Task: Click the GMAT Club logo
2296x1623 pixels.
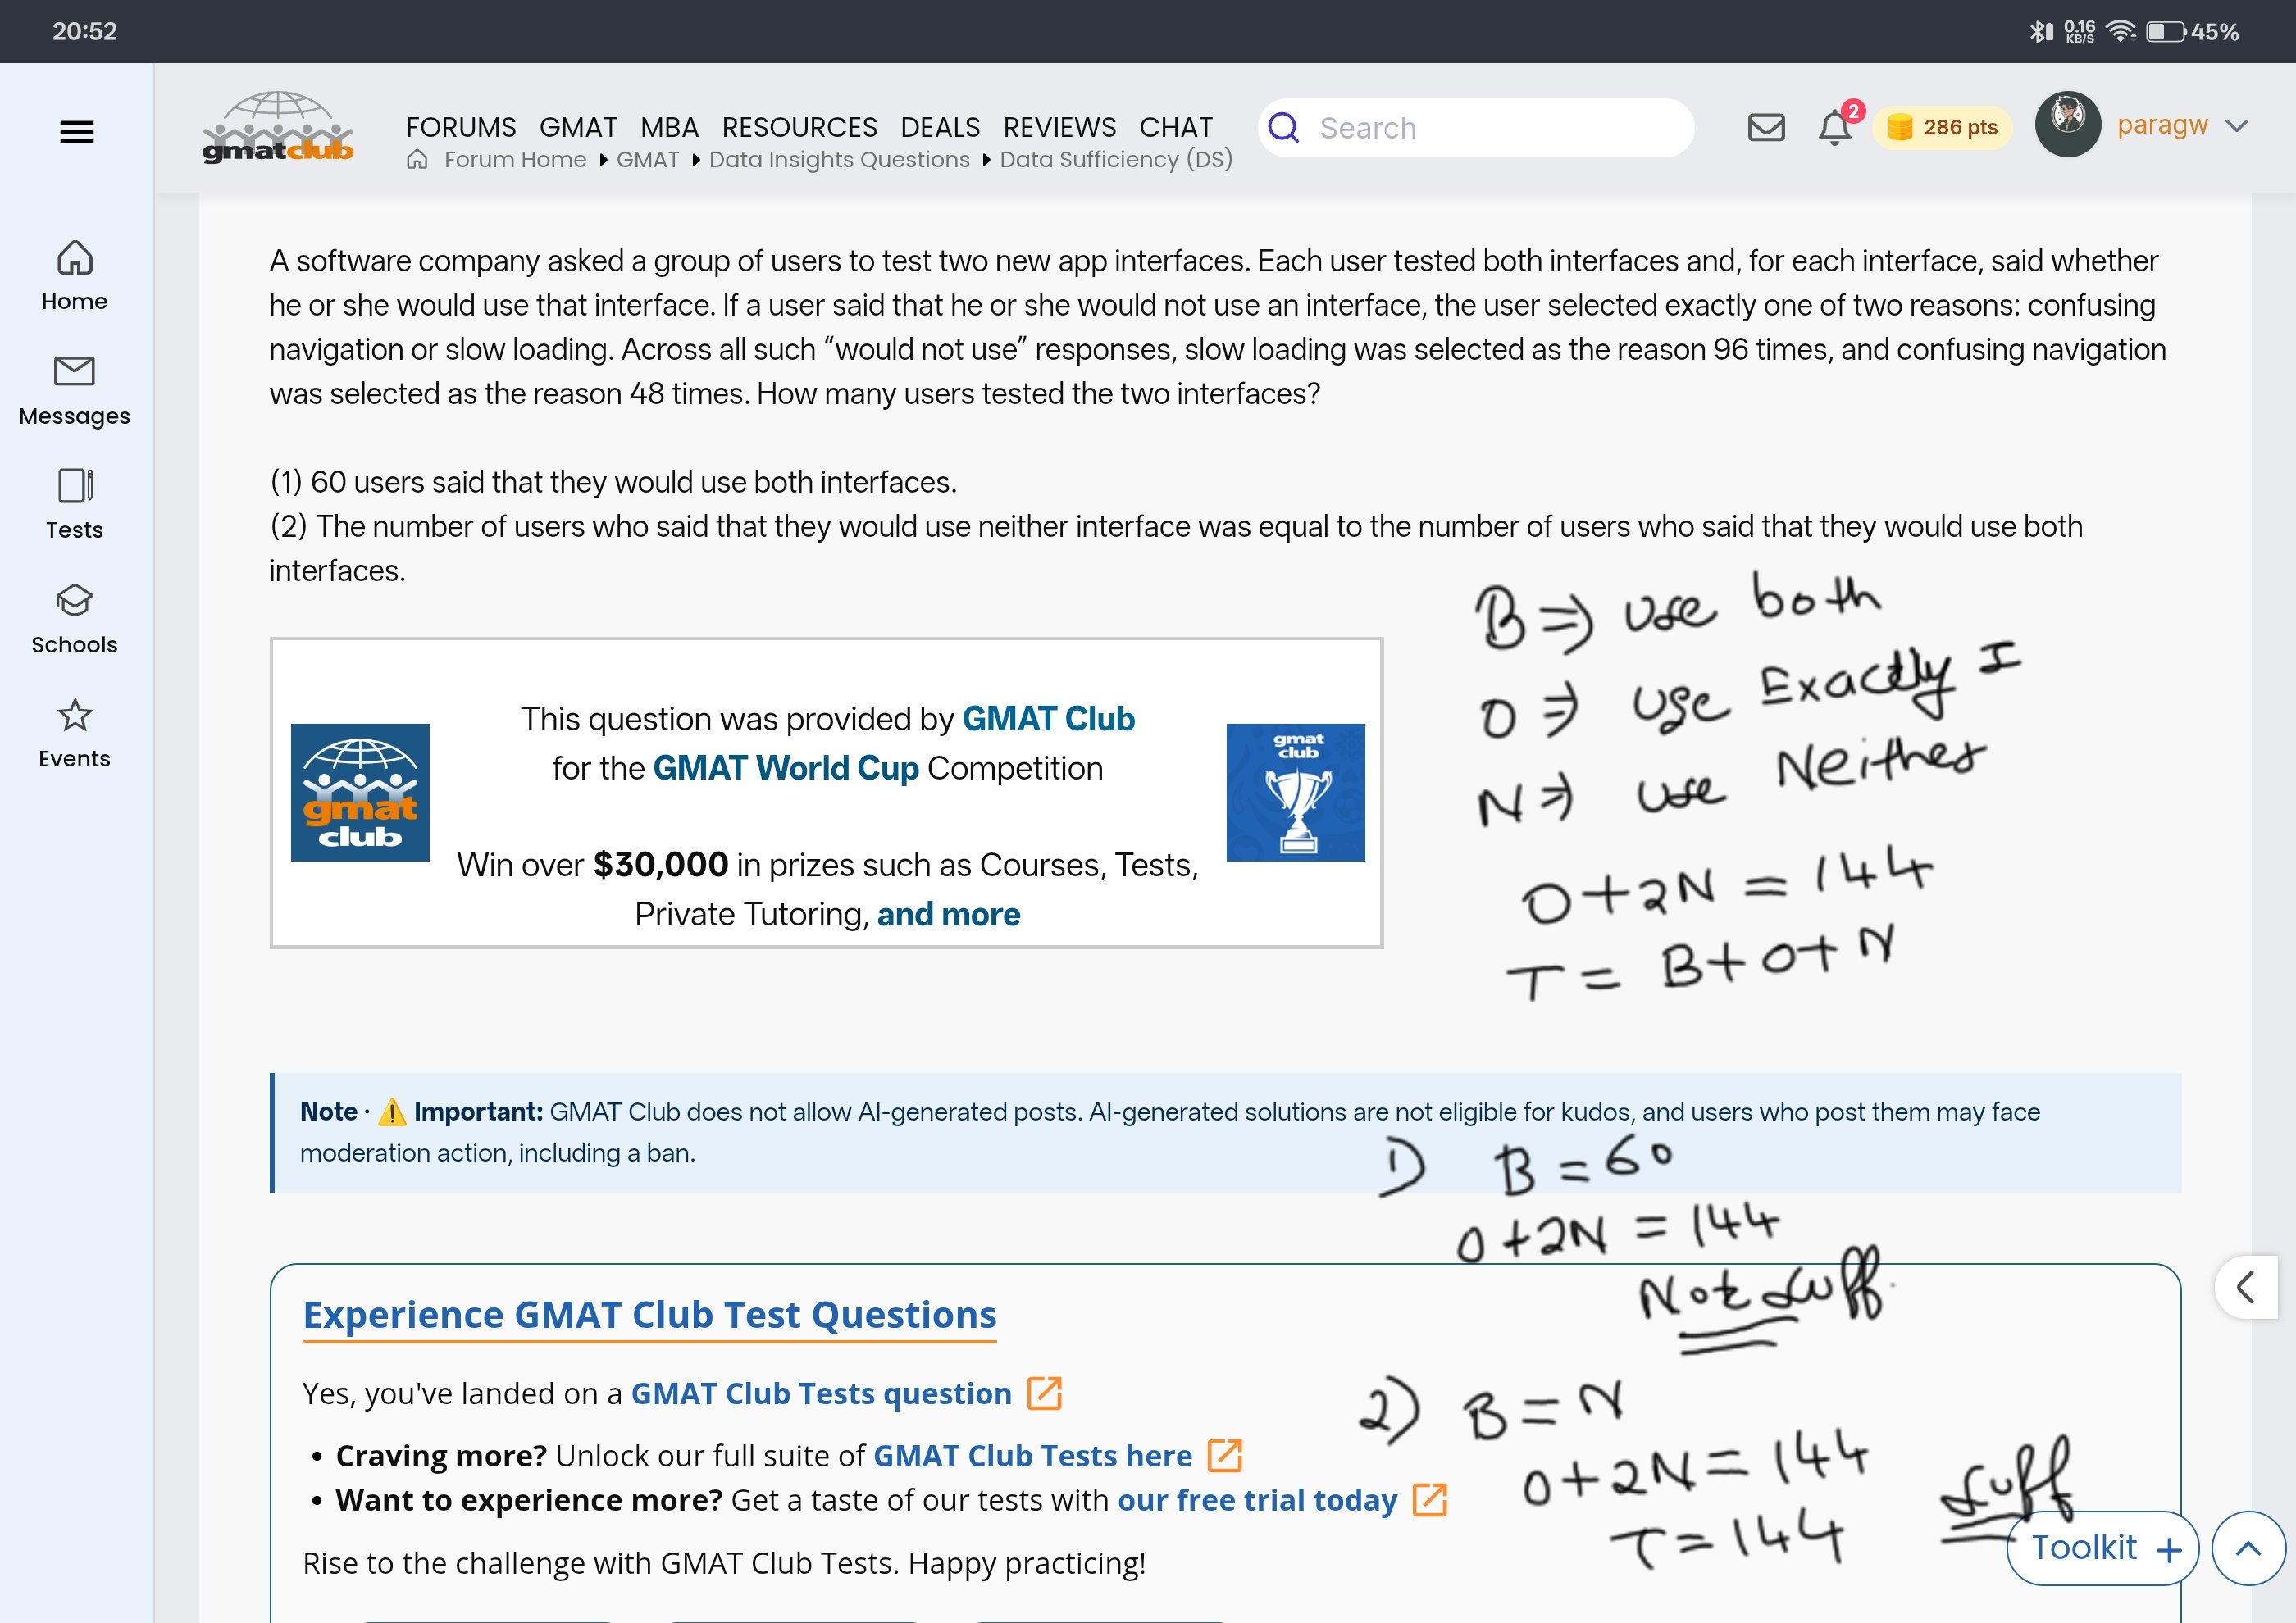Action: tap(278, 128)
